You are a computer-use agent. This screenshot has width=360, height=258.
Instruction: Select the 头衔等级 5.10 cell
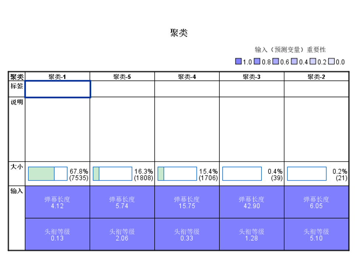[316, 234]
